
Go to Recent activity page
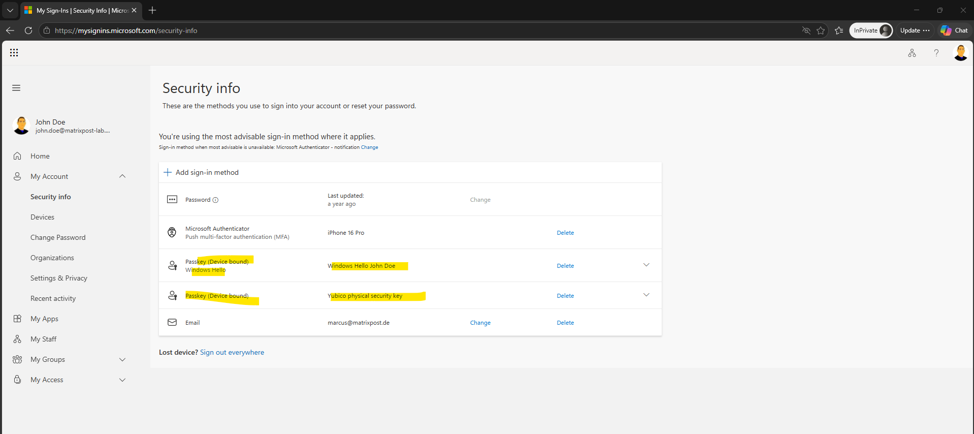pos(53,298)
